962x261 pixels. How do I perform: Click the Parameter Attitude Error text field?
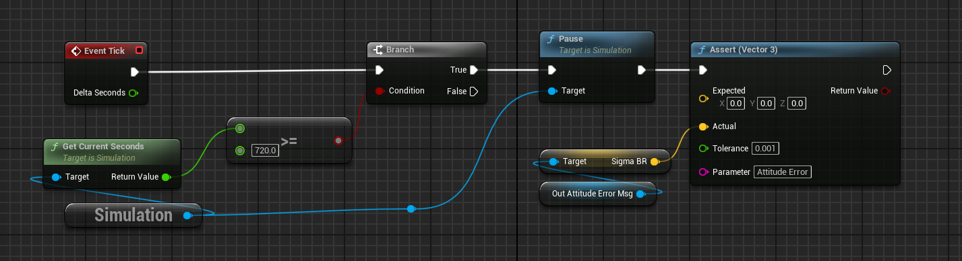[783, 172]
